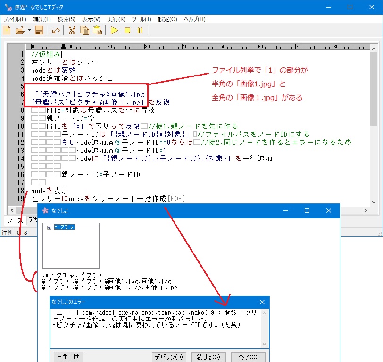This screenshot has height=362, width=383.
Task: Click line 16 親ノードID=子ノードID
Action: tap(101, 175)
